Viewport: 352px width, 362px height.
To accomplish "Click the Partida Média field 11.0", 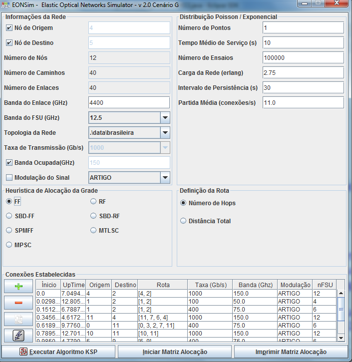I will click(303, 103).
